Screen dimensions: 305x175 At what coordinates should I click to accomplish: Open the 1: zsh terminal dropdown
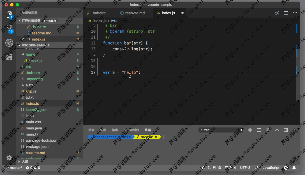click(x=221, y=130)
